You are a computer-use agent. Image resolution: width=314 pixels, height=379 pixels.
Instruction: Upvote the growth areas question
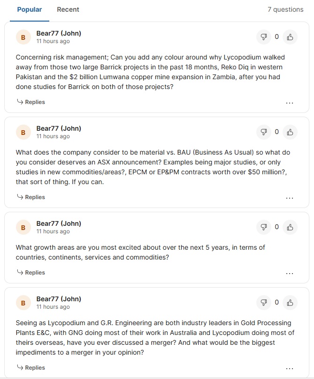tap(290, 227)
